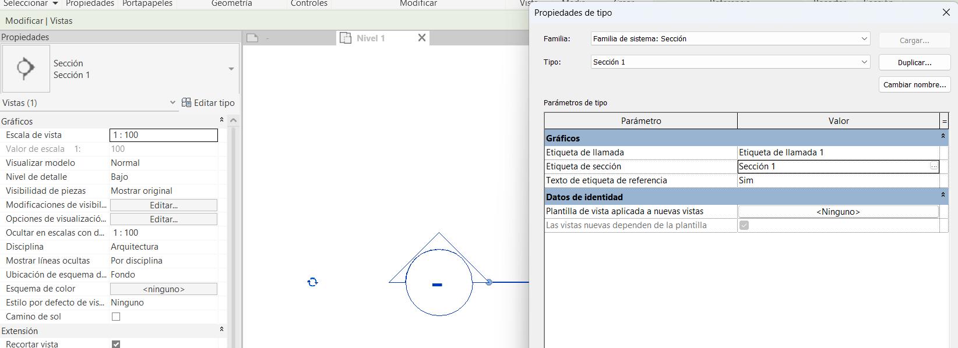Click Texto de etiqueta de referencia Sim value
Screen dimensions: 958x348
[839, 180]
